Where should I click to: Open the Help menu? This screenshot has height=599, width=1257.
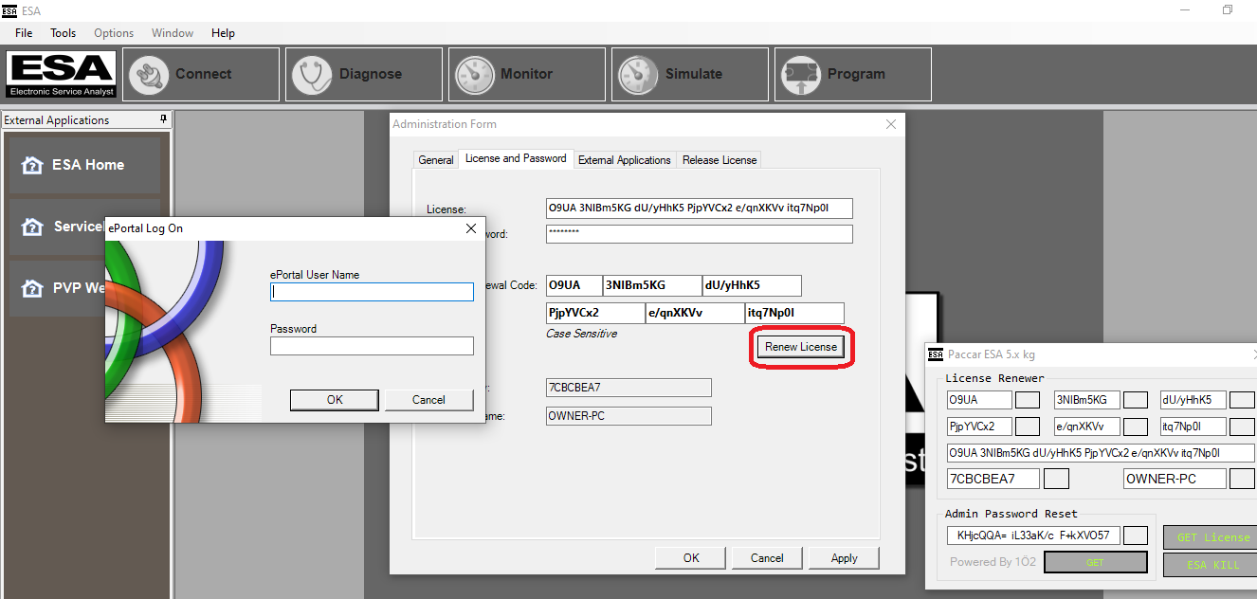(223, 33)
